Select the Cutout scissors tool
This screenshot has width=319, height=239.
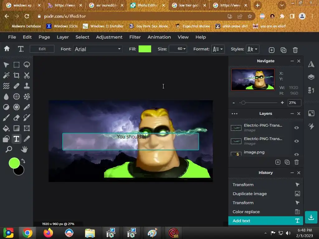[27, 75]
